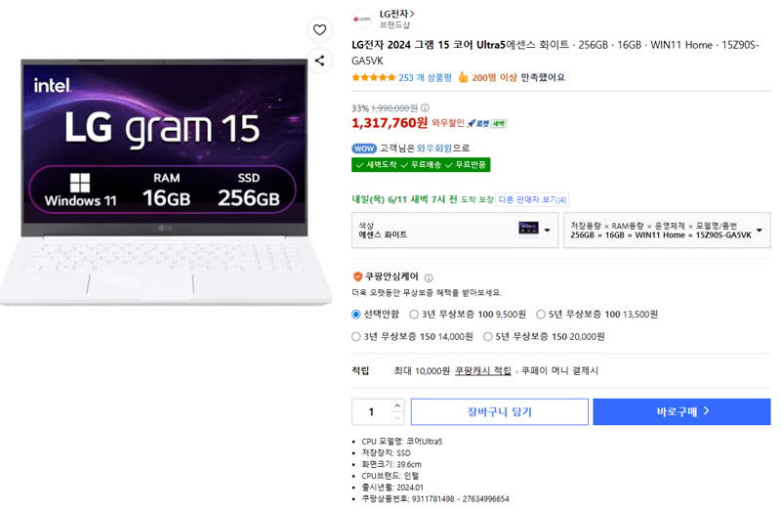The image size is (781, 510).
Task: Click 바로구매 button
Action: [681, 411]
